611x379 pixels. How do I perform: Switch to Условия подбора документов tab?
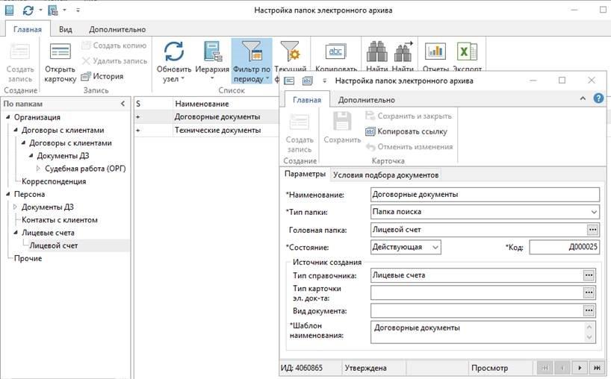[x=385, y=175]
